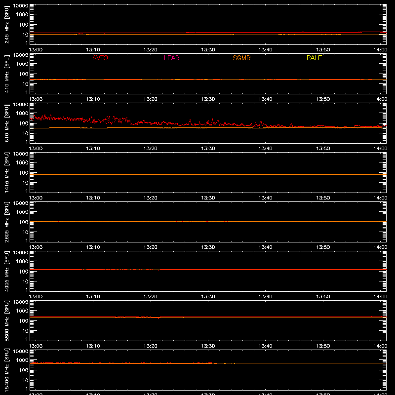
Task: Click 13:30 tick label under 610 MHz plot
Action: coord(208,149)
